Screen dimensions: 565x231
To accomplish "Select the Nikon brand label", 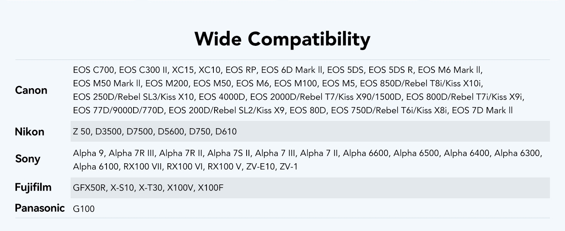I will pyautogui.click(x=30, y=132).
